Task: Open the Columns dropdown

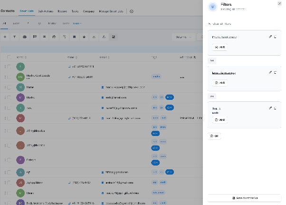Action: point(183,37)
